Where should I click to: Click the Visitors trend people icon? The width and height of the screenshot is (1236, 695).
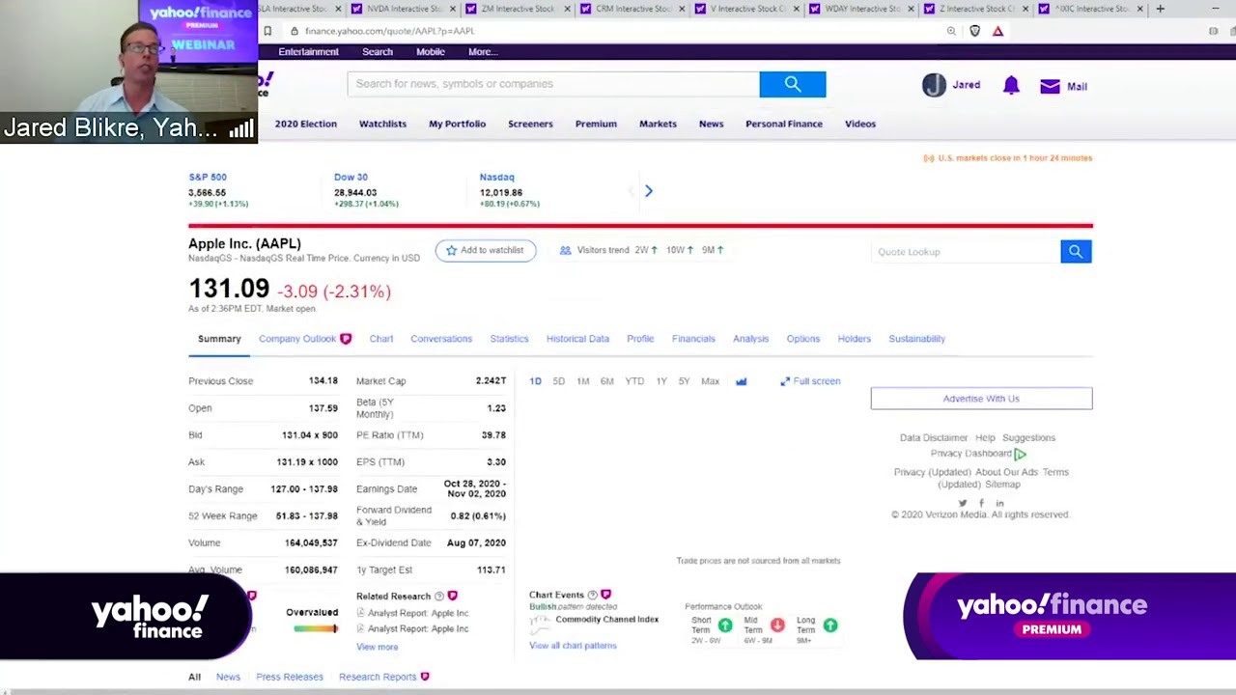point(565,250)
